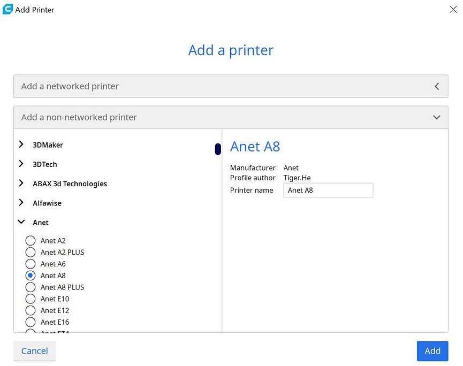
Task: Choose the Anet A6 radio button
Action: [31, 264]
